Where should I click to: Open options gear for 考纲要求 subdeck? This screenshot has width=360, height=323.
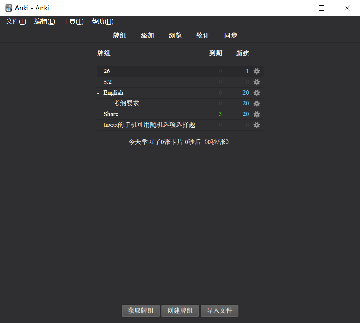pos(257,103)
